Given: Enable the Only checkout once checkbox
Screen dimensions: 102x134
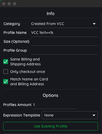Looking at the screenshot, I should pyautogui.click(x=6, y=72).
